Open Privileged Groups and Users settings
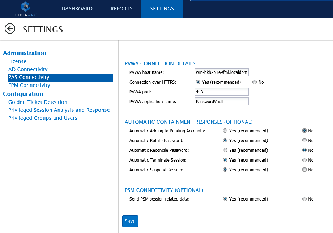Screen dimensions: 333x233 [x=43, y=118]
